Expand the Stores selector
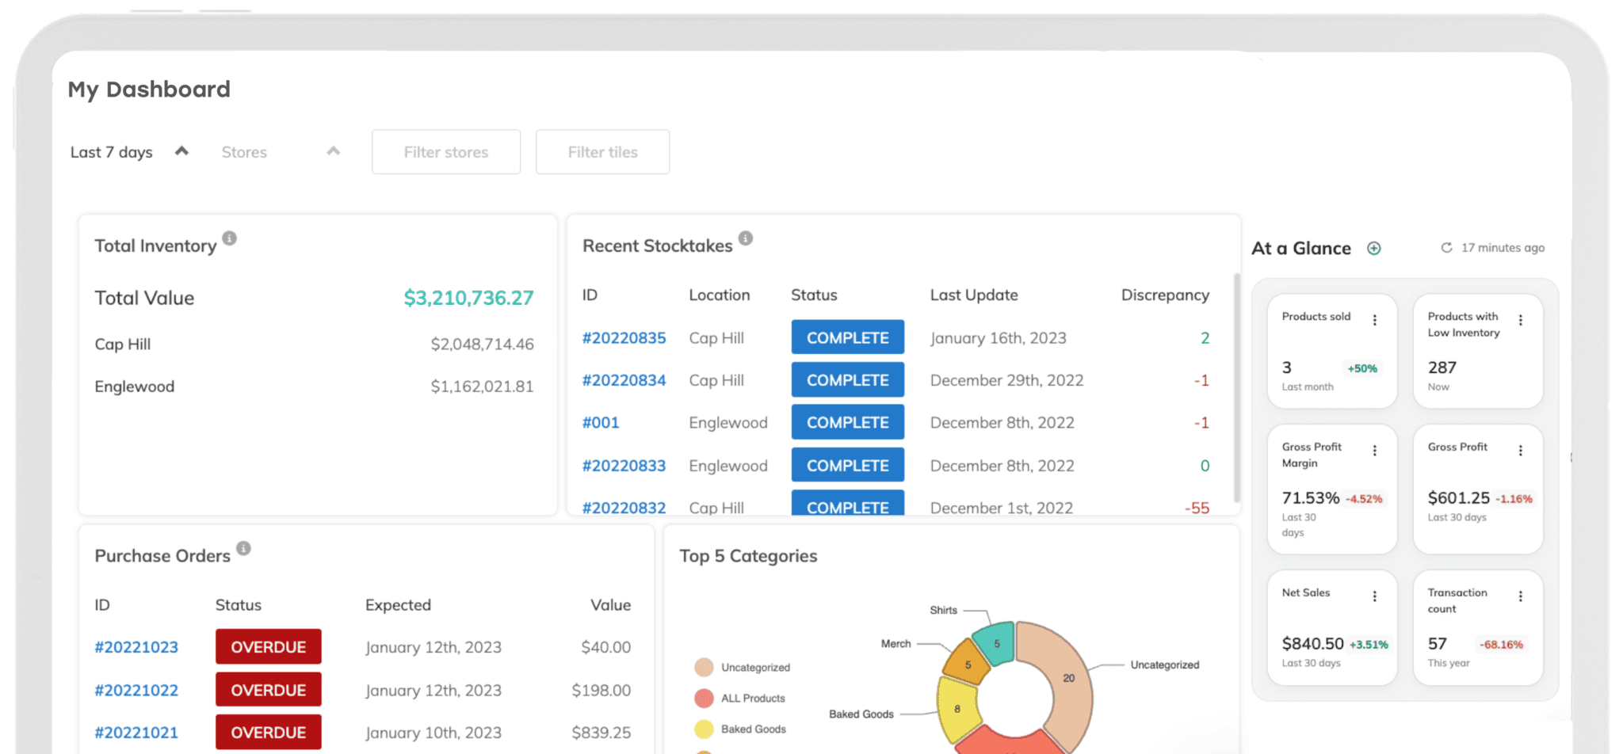Screen dimensions: 1623x754 (x=333, y=150)
